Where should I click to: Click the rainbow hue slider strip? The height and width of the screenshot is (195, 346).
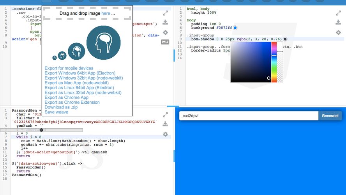[x=274, y=62]
